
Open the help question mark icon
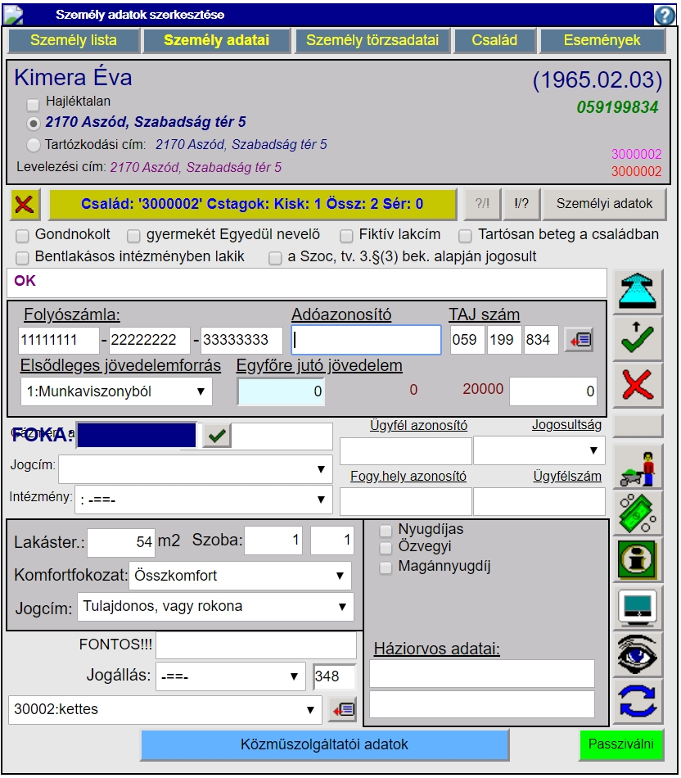(664, 15)
